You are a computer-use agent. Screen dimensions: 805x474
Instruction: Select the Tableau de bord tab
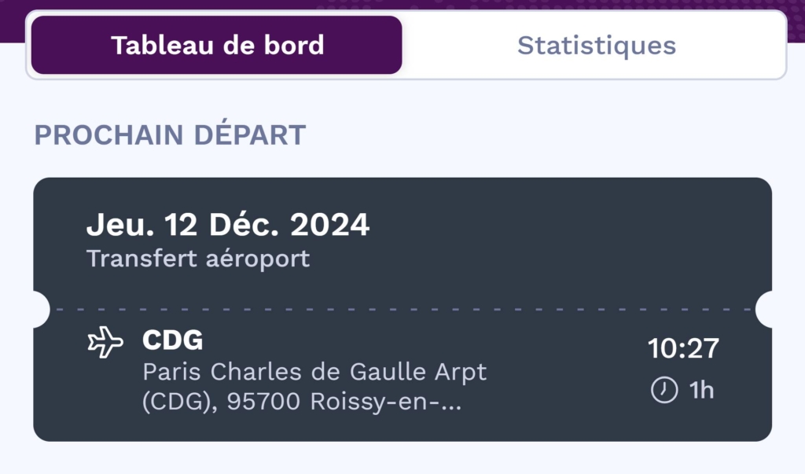(x=217, y=45)
